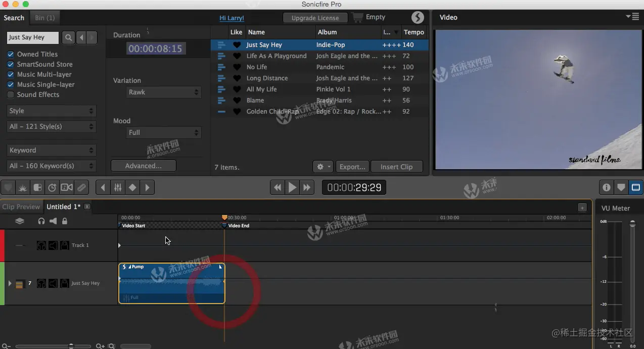Toggle the video filmstrip view button
This screenshot has height=349, width=644.
[x=636, y=187]
